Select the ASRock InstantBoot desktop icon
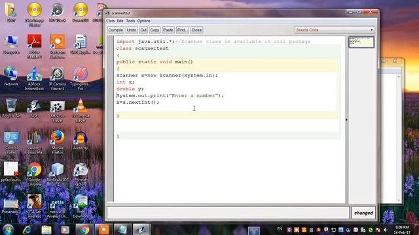419x235 pixels. pos(34,78)
